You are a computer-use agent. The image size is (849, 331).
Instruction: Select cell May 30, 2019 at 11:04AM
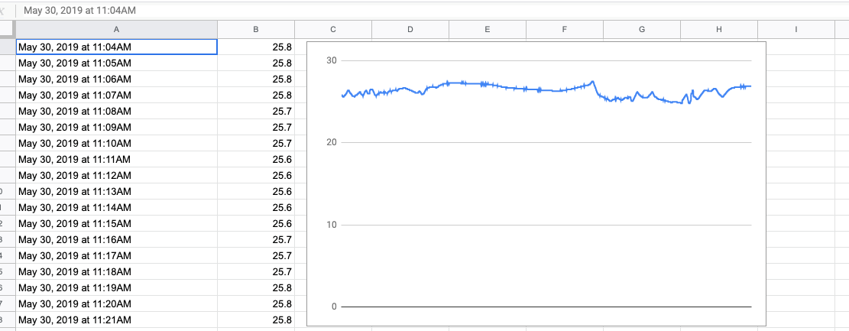116,47
